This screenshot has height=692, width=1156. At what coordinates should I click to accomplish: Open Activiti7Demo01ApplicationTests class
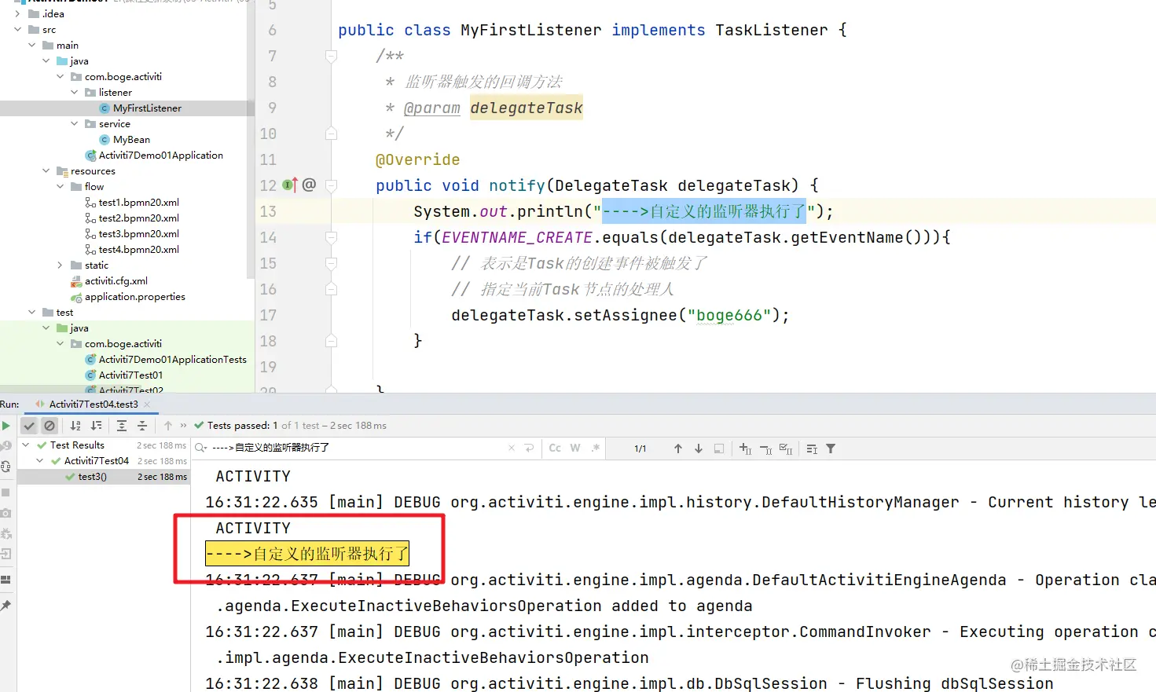172,360
